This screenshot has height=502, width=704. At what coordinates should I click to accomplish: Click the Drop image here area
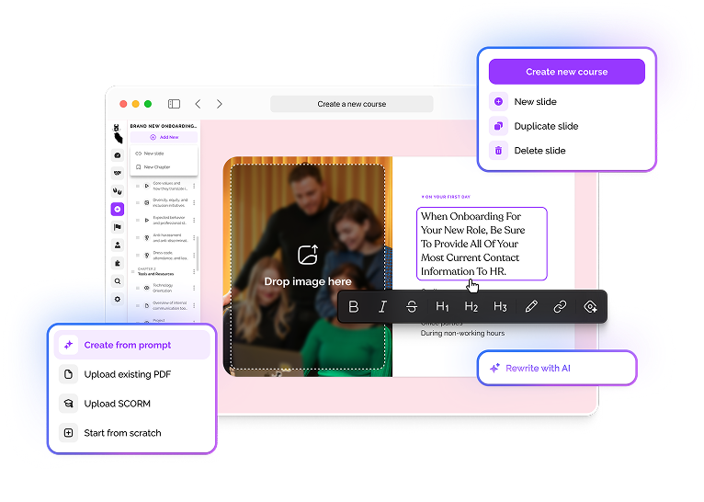pos(307,266)
